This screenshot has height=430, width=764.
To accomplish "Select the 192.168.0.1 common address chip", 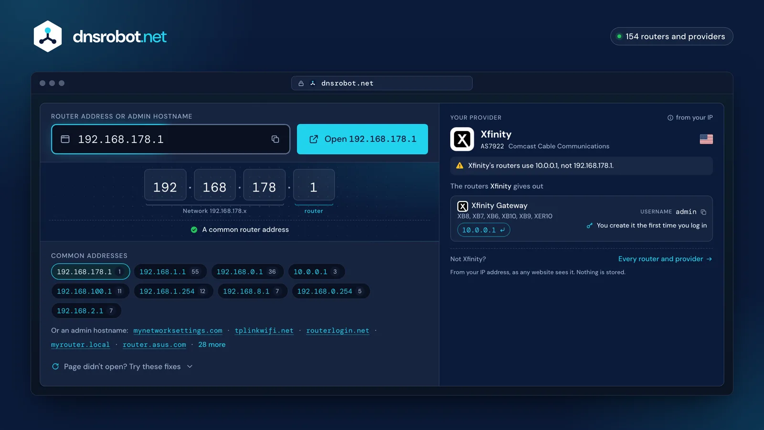I will pyautogui.click(x=247, y=272).
